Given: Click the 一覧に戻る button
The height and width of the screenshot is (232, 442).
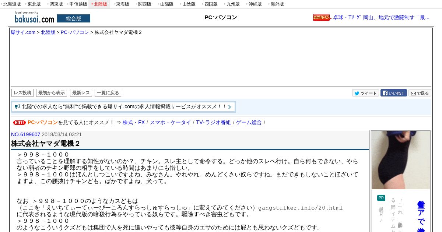Looking at the screenshot, I should [x=108, y=93].
